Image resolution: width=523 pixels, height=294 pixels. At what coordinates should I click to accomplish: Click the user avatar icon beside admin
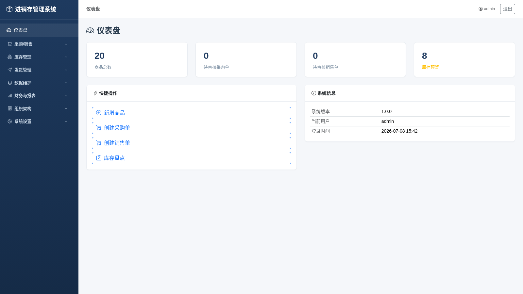click(x=481, y=9)
